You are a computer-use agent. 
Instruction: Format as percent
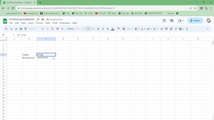click(47, 29)
